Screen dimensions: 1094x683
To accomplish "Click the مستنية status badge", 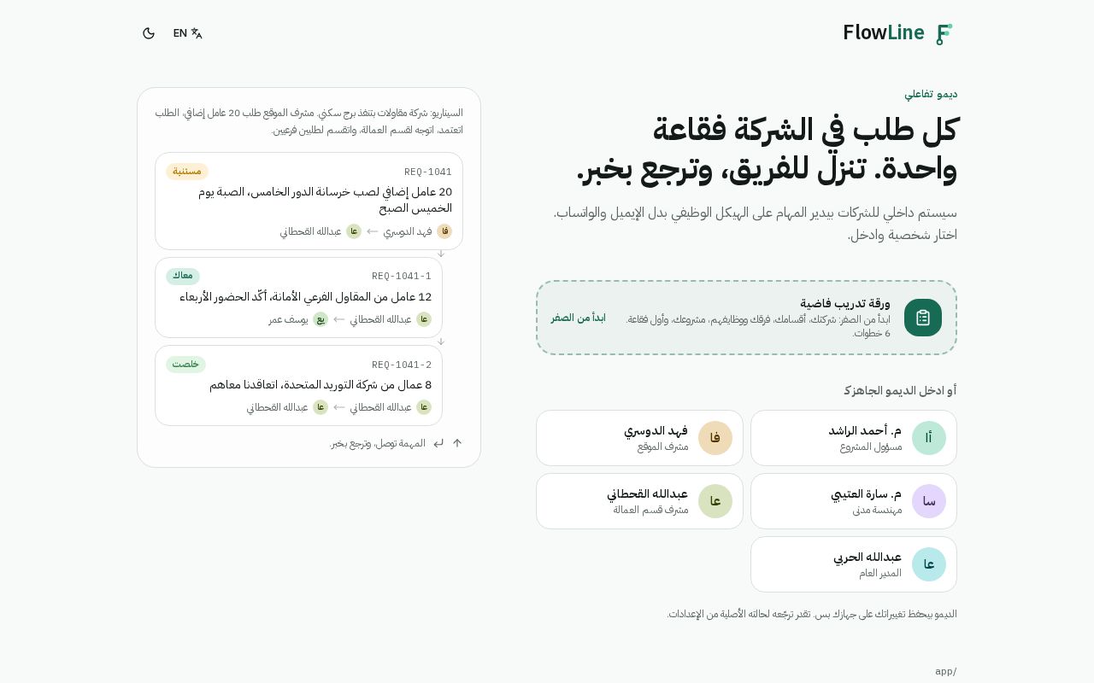I will [187, 172].
